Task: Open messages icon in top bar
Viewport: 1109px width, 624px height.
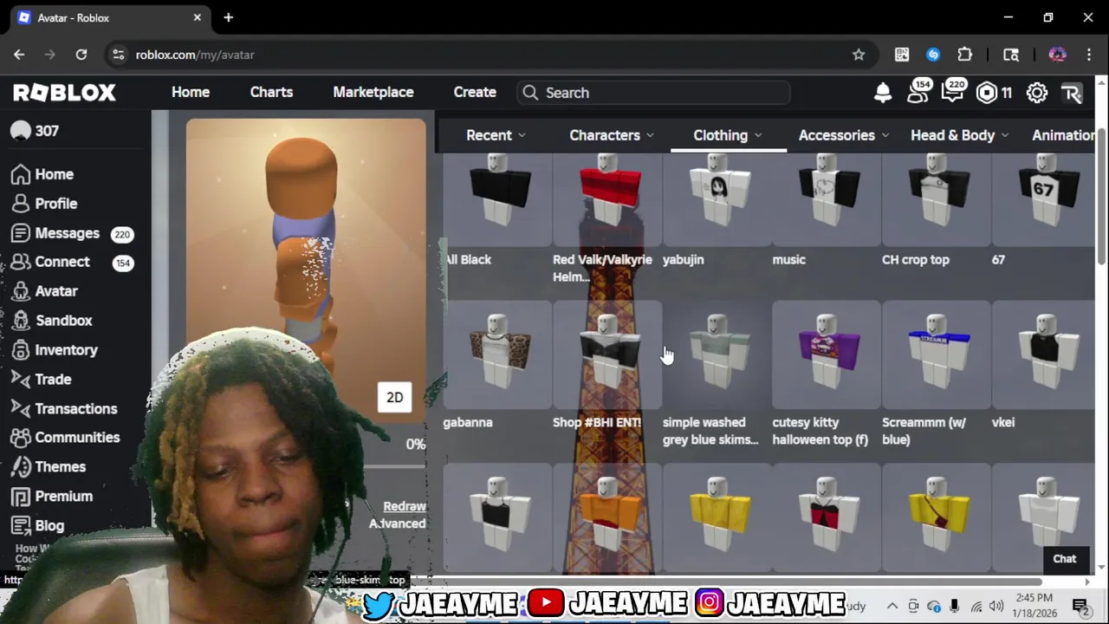Action: tap(953, 92)
